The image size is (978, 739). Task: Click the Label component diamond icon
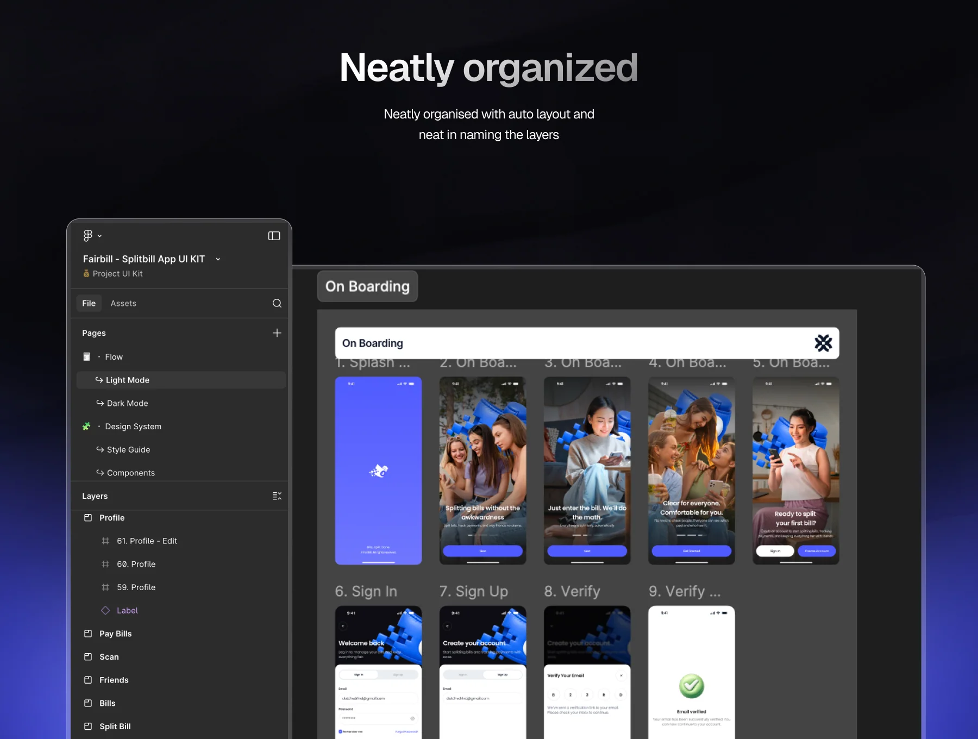[x=105, y=611]
